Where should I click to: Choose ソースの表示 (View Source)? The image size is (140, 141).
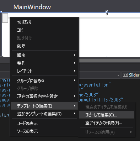(44, 131)
